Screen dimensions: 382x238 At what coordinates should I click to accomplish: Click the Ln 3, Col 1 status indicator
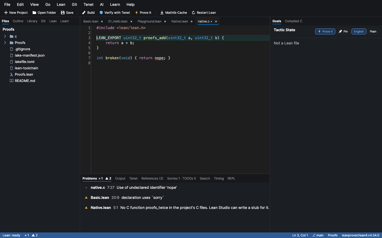coord(300,235)
